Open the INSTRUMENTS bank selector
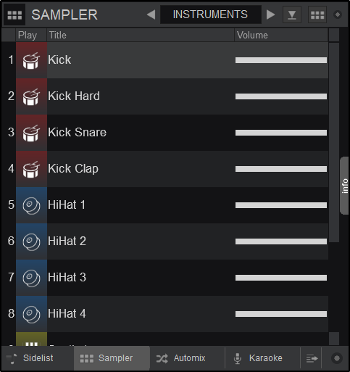The width and height of the screenshot is (350, 372). [x=211, y=15]
